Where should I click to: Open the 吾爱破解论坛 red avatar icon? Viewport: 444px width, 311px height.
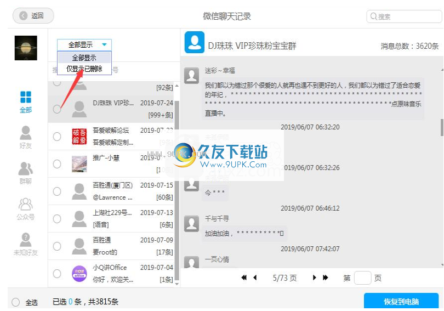(79, 137)
